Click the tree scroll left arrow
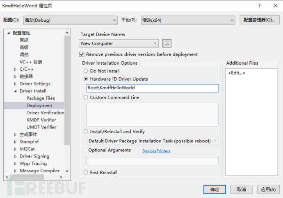The height and width of the screenshot is (198, 283). [x=7, y=177]
